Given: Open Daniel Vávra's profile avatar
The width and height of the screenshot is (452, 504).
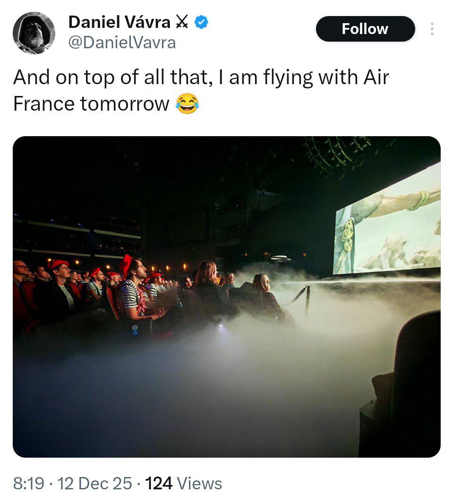Looking at the screenshot, I should point(34,33).
